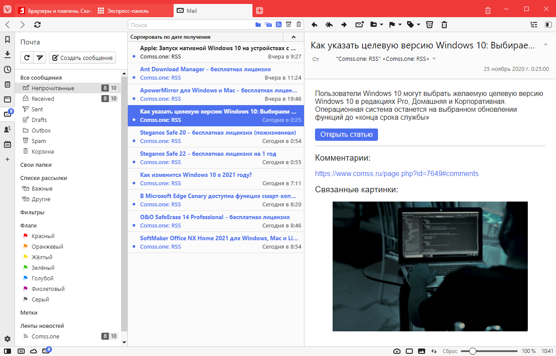Open page actions code icon
Screen dimensions: 556x356
coord(434,351)
